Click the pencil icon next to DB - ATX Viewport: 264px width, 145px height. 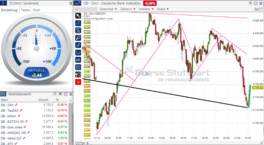click(x=16, y=143)
